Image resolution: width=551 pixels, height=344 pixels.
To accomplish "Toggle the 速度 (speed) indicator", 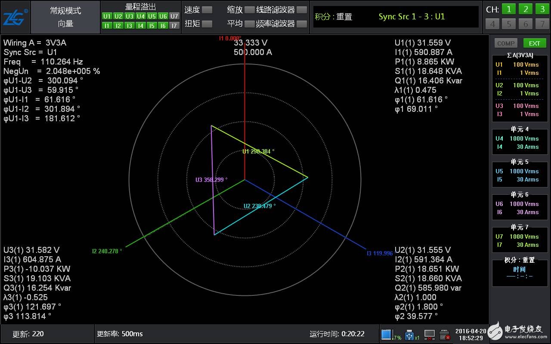I will click(x=207, y=10).
